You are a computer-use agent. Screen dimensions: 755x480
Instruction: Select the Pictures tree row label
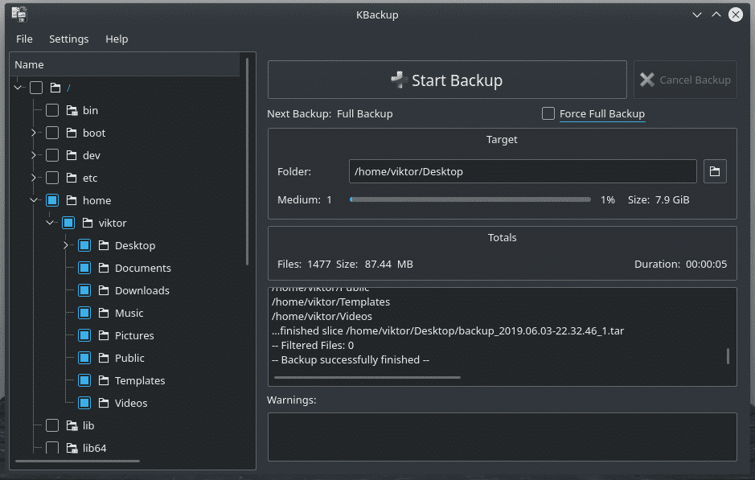tap(134, 335)
